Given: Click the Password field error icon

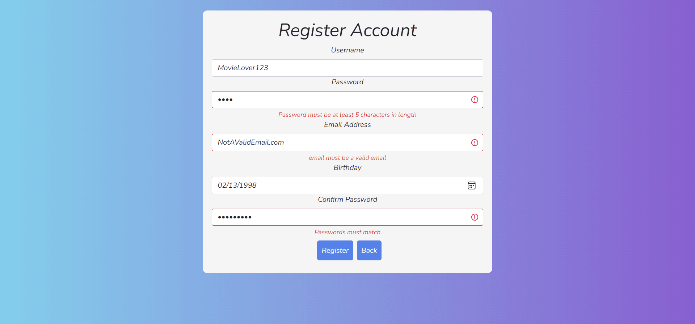Looking at the screenshot, I should (475, 100).
